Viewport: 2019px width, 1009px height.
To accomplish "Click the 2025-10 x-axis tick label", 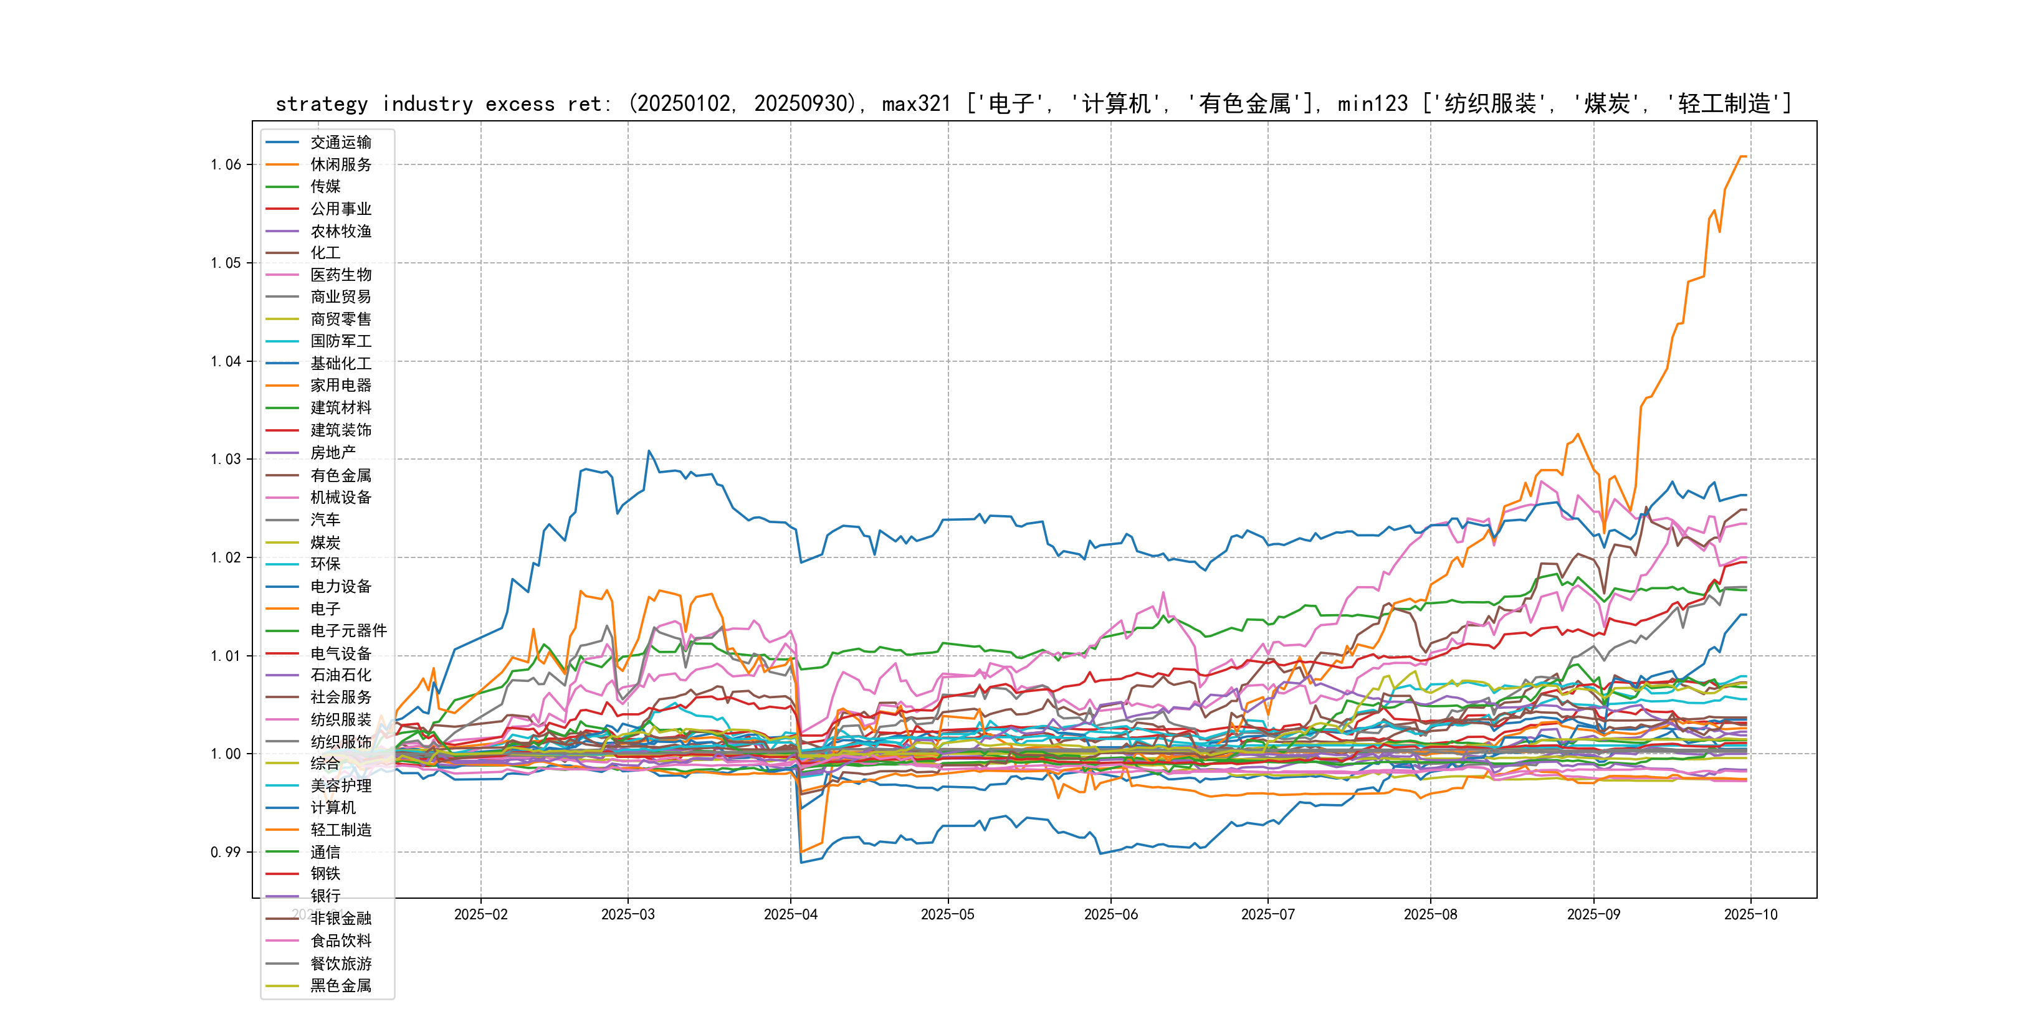I will pyautogui.click(x=1750, y=914).
